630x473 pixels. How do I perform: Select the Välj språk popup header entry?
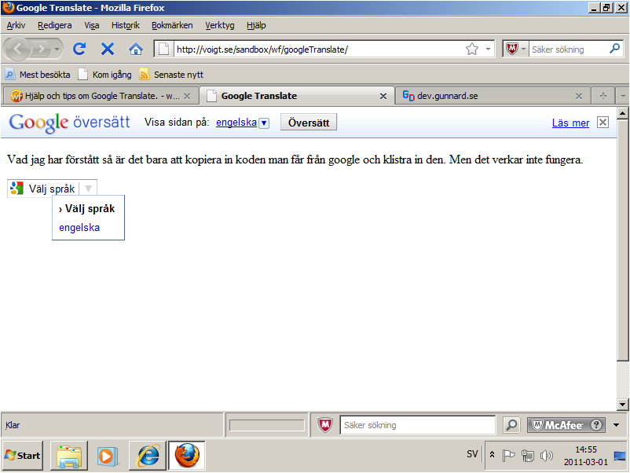pos(86,208)
